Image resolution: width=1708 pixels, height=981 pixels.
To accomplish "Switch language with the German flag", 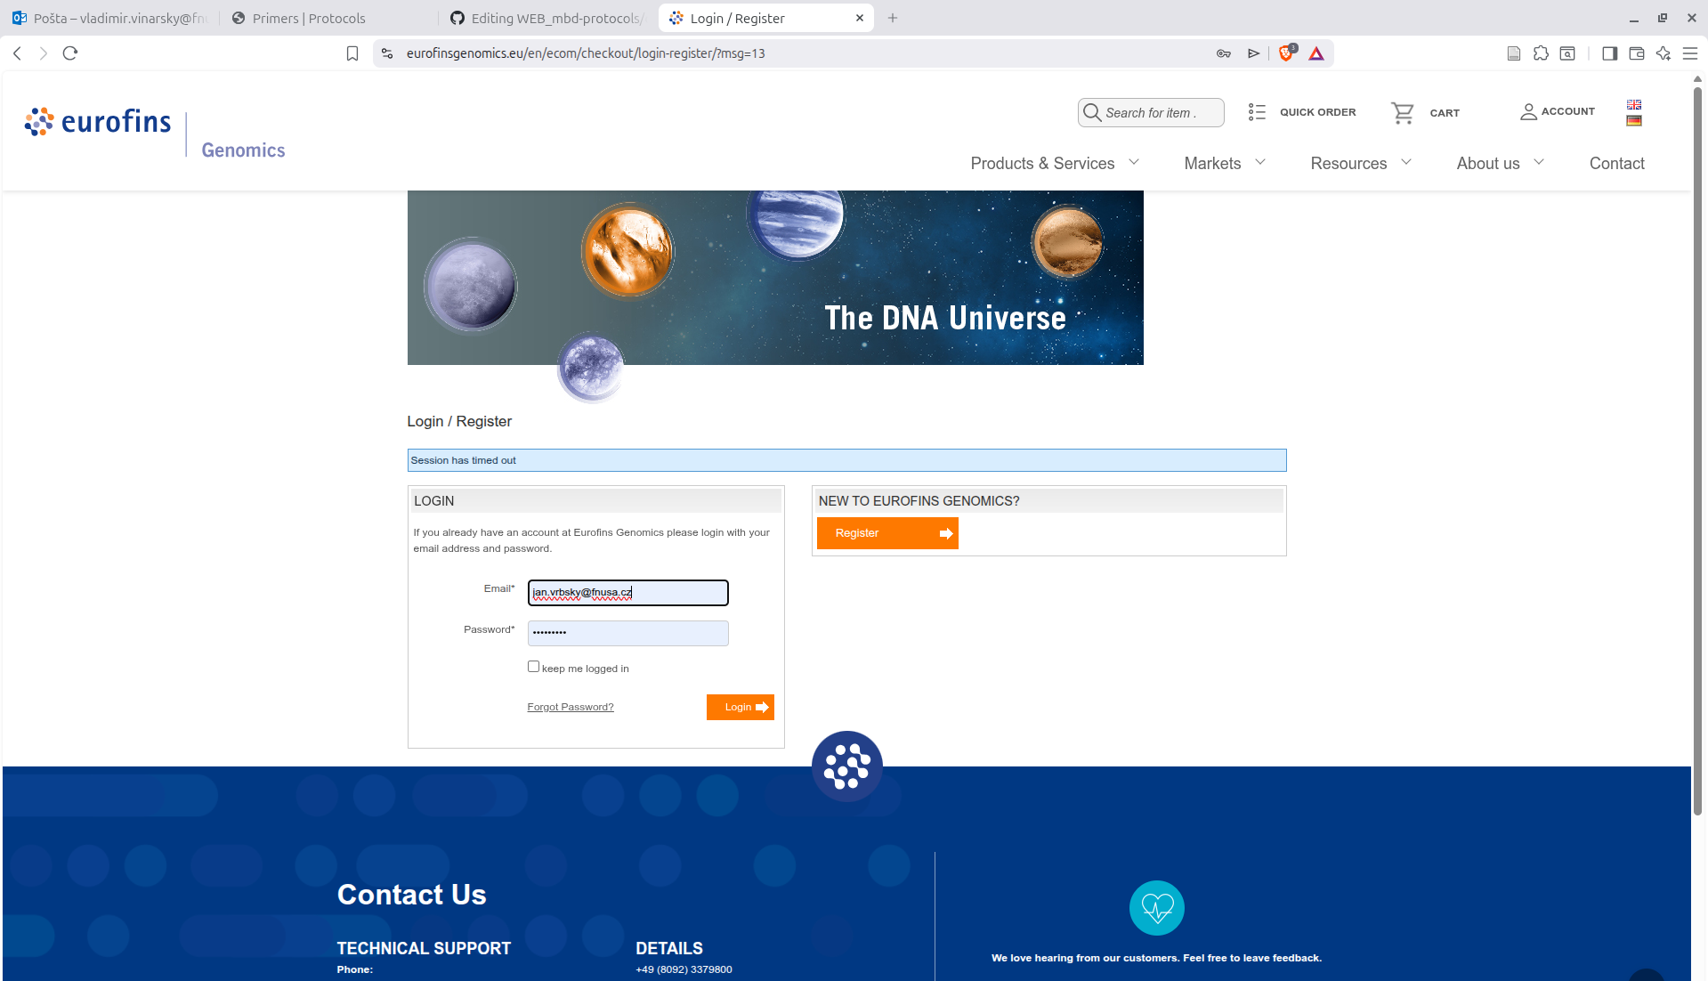I will [x=1634, y=121].
